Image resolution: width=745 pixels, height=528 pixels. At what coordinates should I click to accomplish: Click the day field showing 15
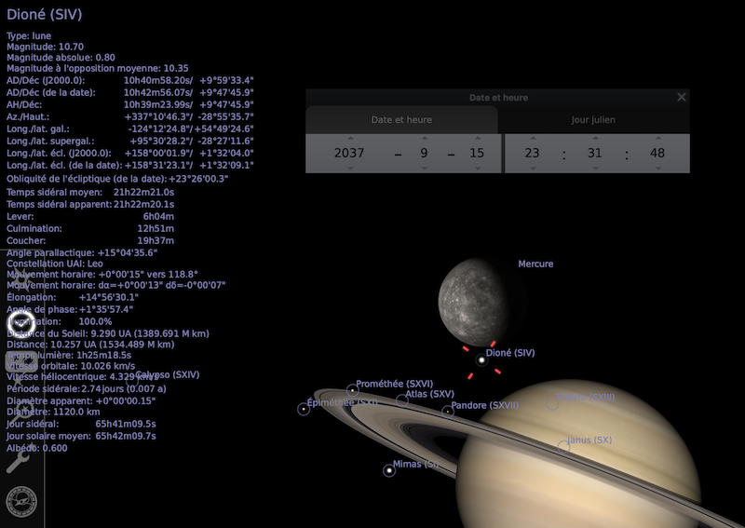(x=477, y=153)
